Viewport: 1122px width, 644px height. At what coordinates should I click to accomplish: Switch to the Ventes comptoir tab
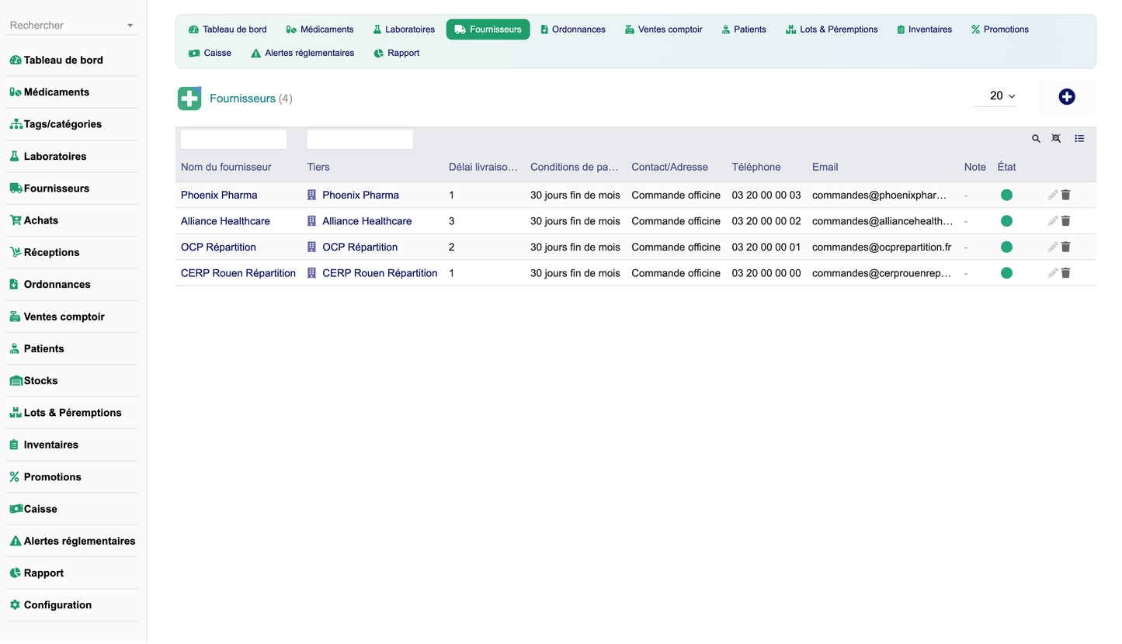pos(664,29)
